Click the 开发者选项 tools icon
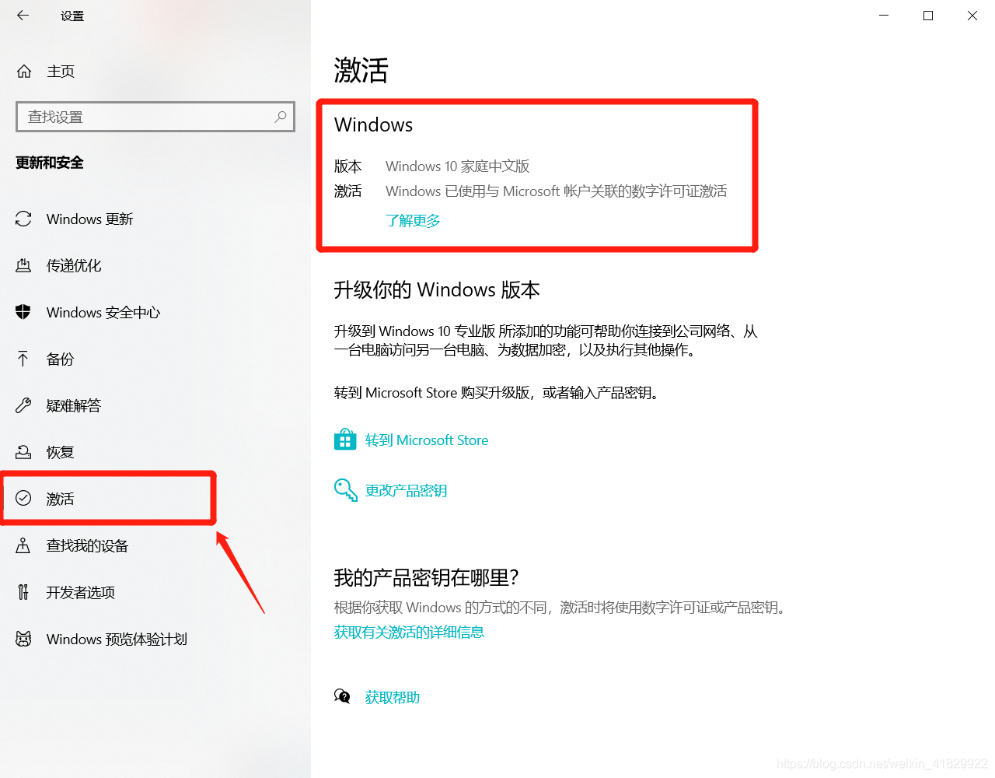Viewport: 995px width, 778px height. coord(23,592)
